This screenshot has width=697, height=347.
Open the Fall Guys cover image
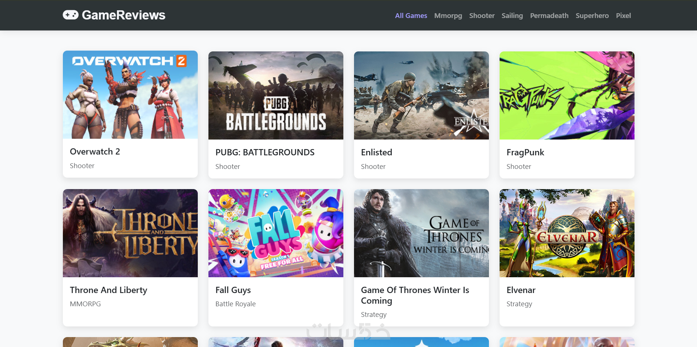[276, 233]
